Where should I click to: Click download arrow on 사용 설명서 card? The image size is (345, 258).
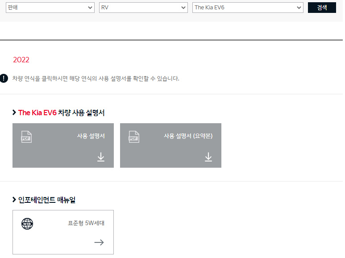pyautogui.click(x=101, y=157)
